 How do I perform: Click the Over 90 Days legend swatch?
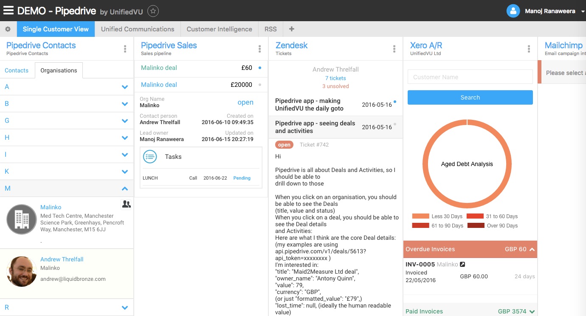[x=476, y=225]
